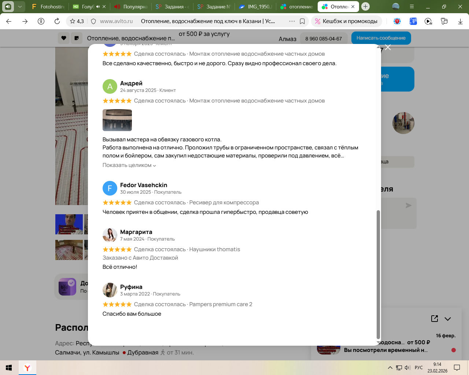This screenshot has height=375, width=469.
Task: Switch the РУС keyboard language
Action: point(419,368)
